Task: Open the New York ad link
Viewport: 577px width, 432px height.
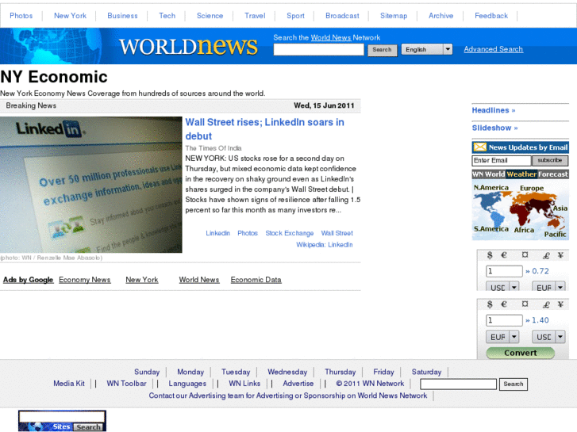Action: click(142, 280)
